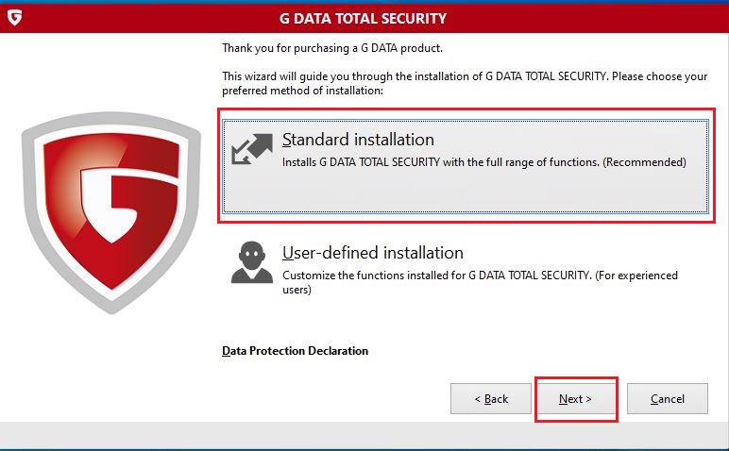Click the This wizard will guide you paragraph
This screenshot has width=729, height=451.
tap(465, 83)
